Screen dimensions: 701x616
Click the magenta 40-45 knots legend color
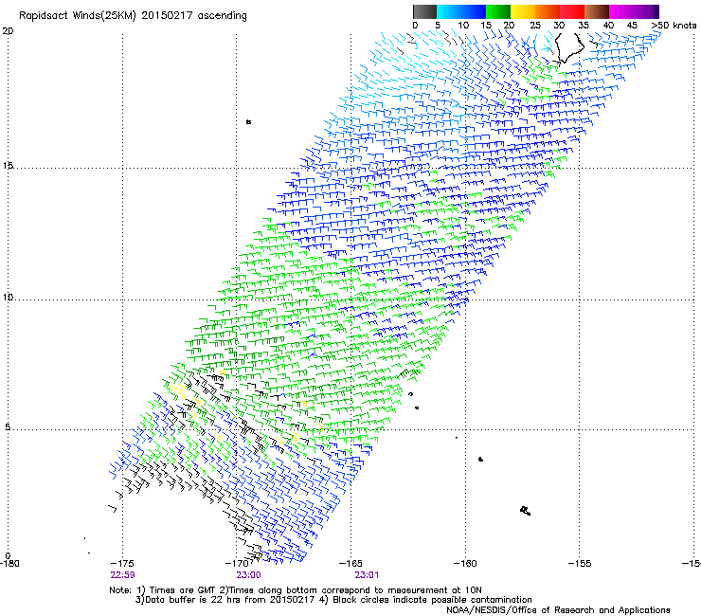pos(621,11)
